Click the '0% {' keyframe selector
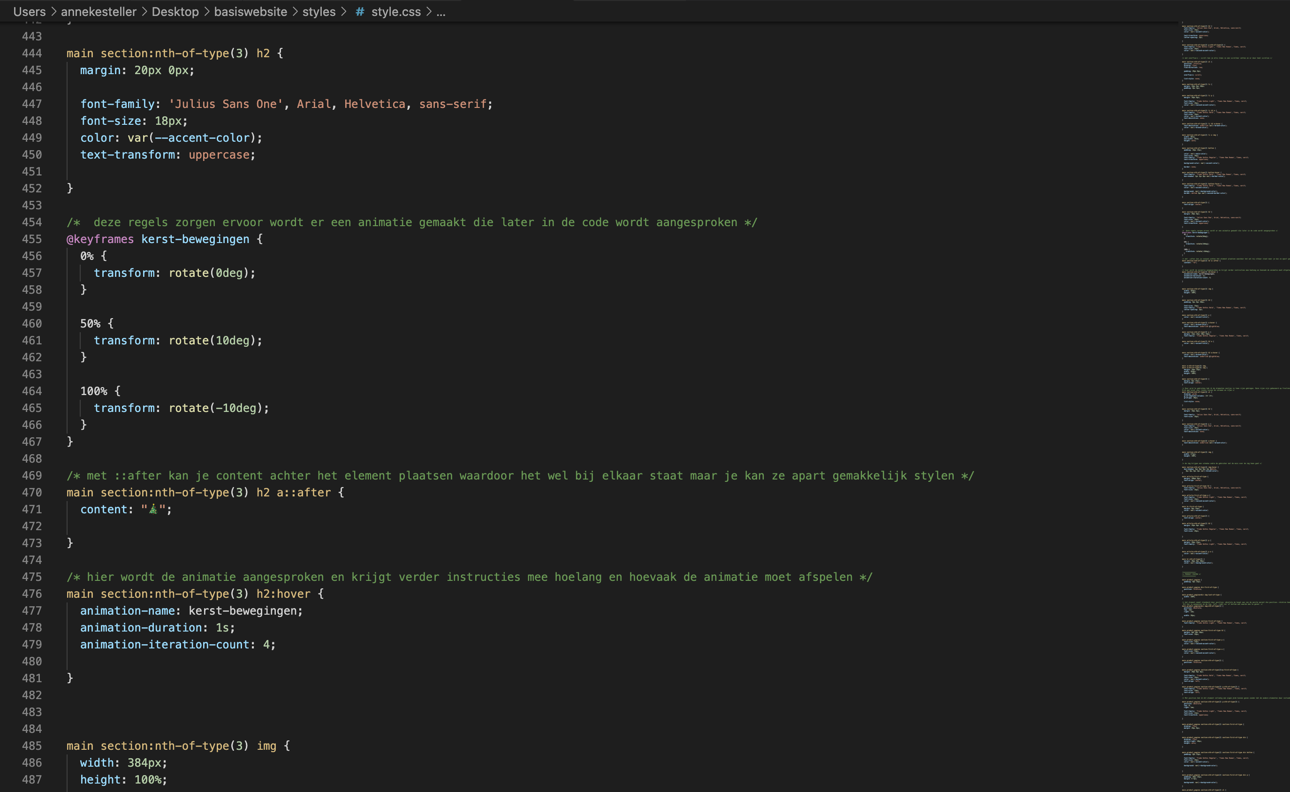Viewport: 1290px width, 792px height. click(x=94, y=256)
